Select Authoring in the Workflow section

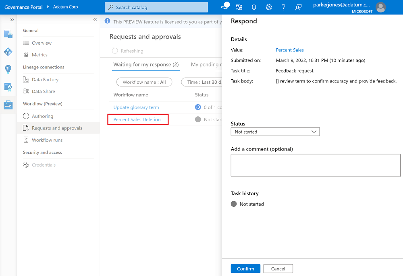coord(42,116)
